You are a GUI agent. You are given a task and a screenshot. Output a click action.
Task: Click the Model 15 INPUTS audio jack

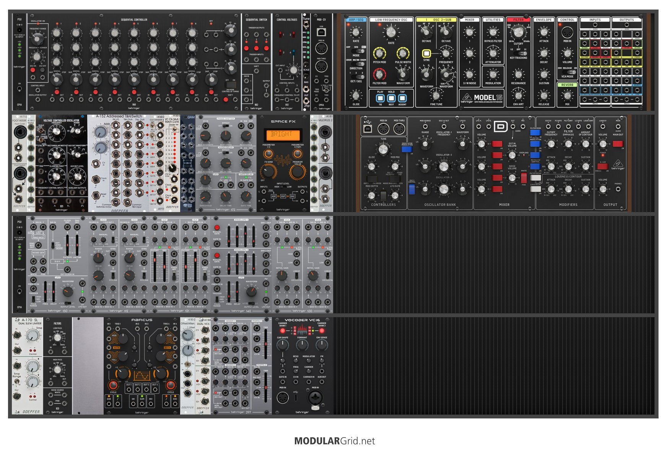[595, 25]
